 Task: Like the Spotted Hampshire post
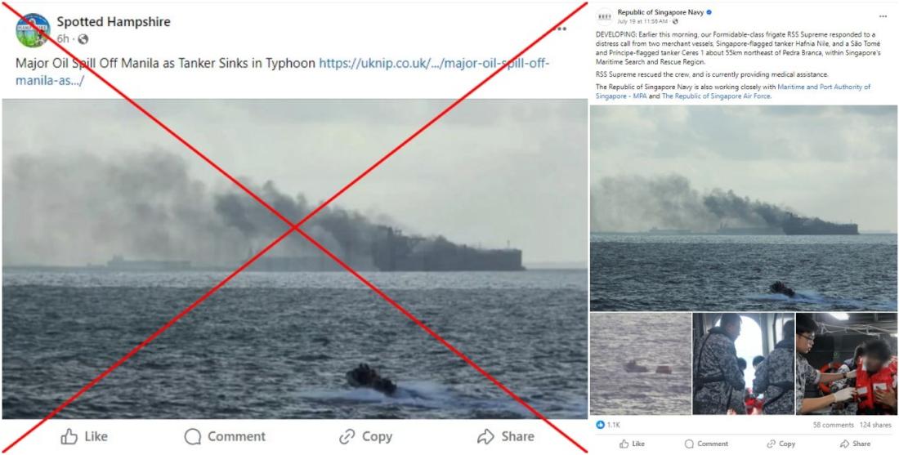[84, 437]
